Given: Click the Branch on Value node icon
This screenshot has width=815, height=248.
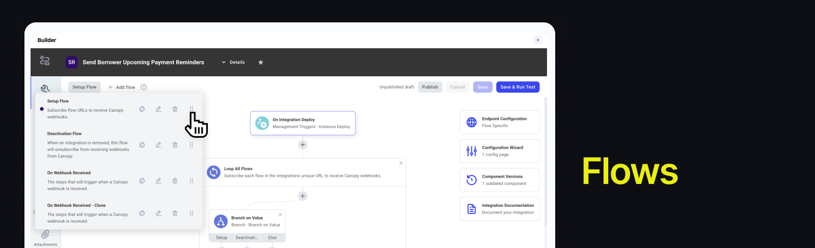Looking at the screenshot, I should [221, 222].
